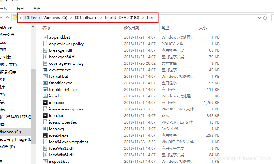Image resolution: width=274 pixels, height=164 pixels.
Task: Click the 1,293 KB size of idea64.exe
Action: pyautogui.click(x=212, y=135)
